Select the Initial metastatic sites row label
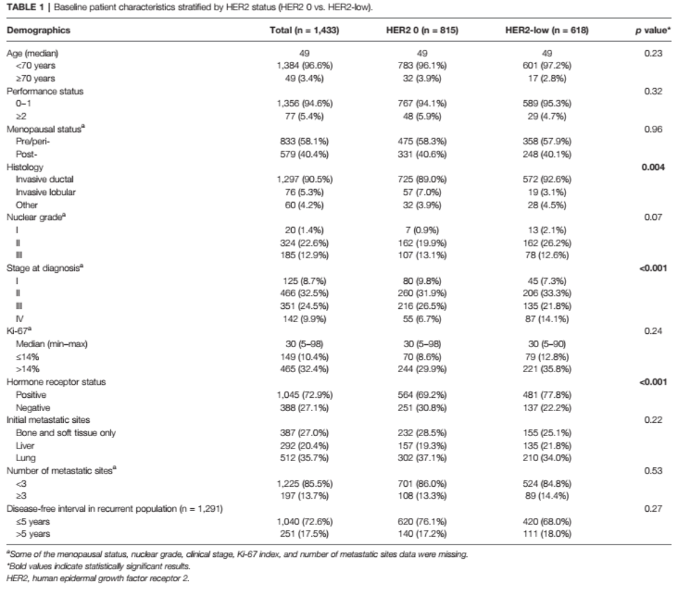The height and width of the screenshot is (593, 678). 49,419
